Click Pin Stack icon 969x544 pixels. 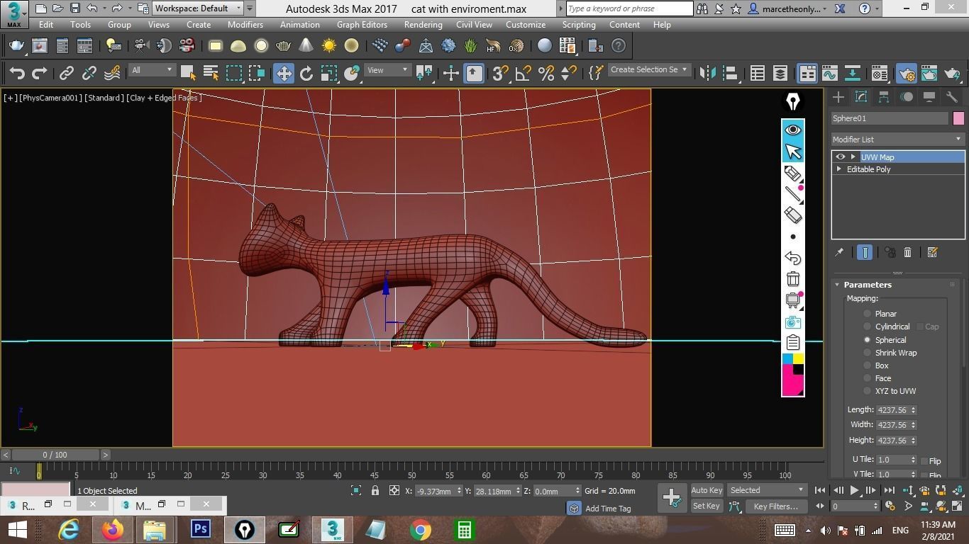pos(839,252)
